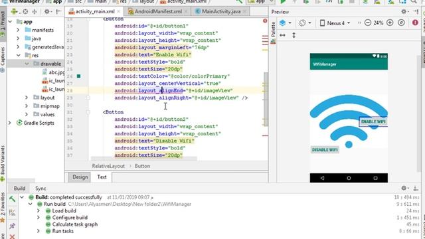Expand the layout folder
This screenshot has height=239, width=425.
click(27, 98)
